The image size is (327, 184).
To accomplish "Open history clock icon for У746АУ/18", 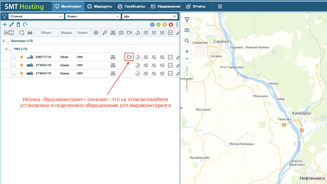I will [138, 73].
